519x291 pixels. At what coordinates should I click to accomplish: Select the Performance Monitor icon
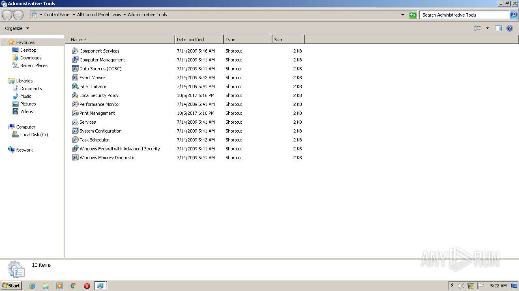pyautogui.click(x=75, y=104)
